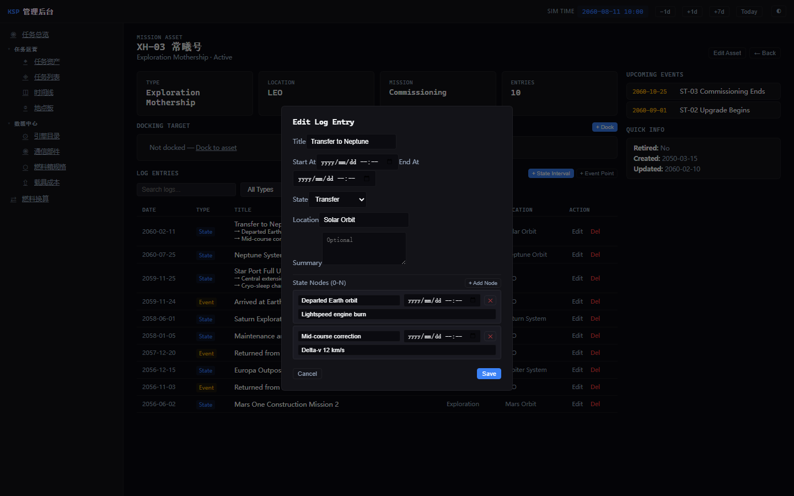This screenshot has height=496, width=794.
Task: Delete the 2057-12-20 Returned from entry
Action: coord(595,353)
